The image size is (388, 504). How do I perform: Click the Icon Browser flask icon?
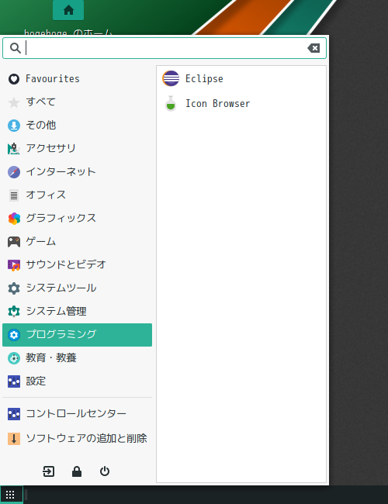171,103
